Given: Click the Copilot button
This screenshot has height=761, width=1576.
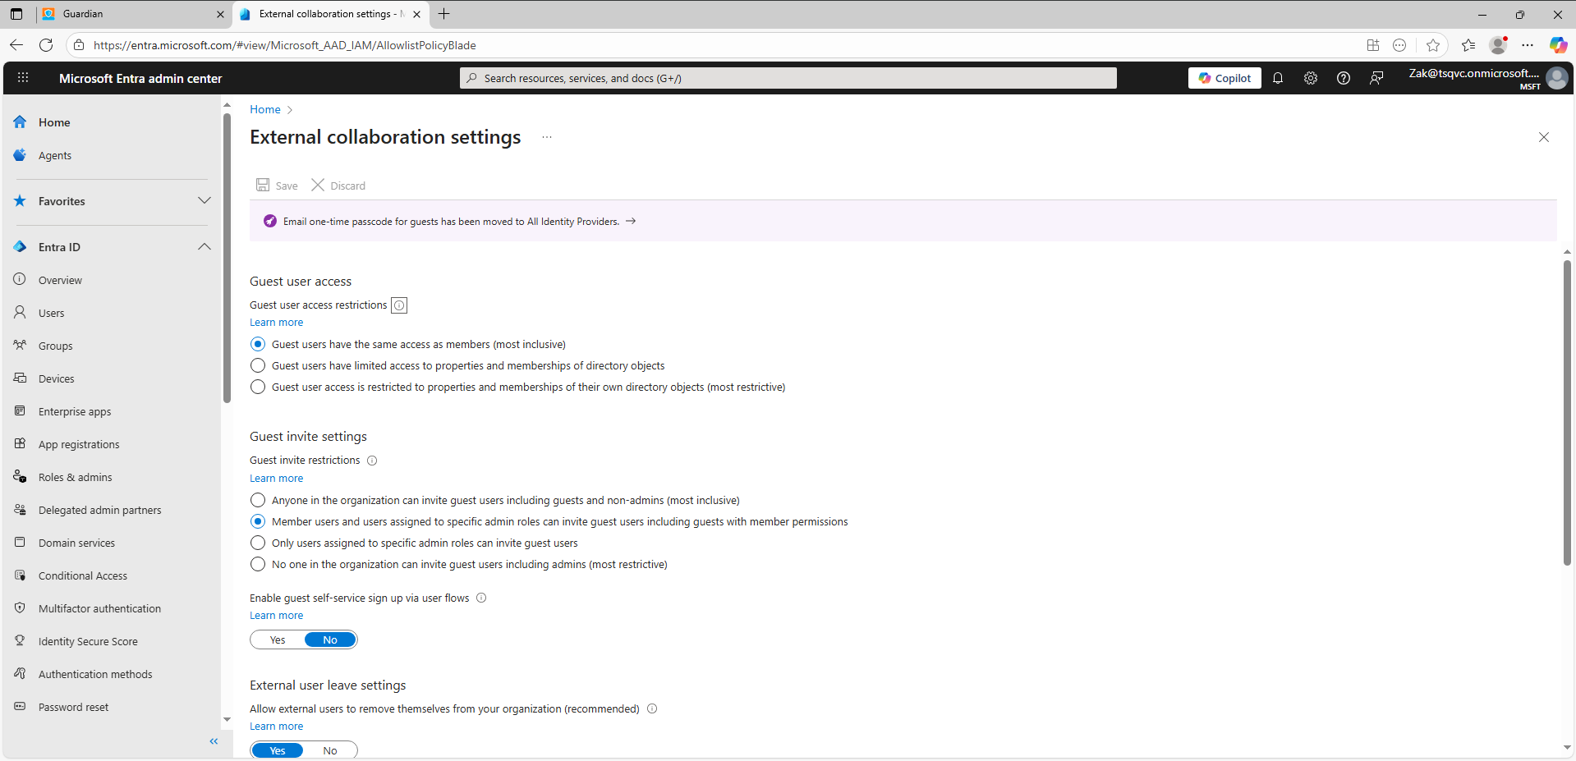Looking at the screenshot, I should 1225,78.
